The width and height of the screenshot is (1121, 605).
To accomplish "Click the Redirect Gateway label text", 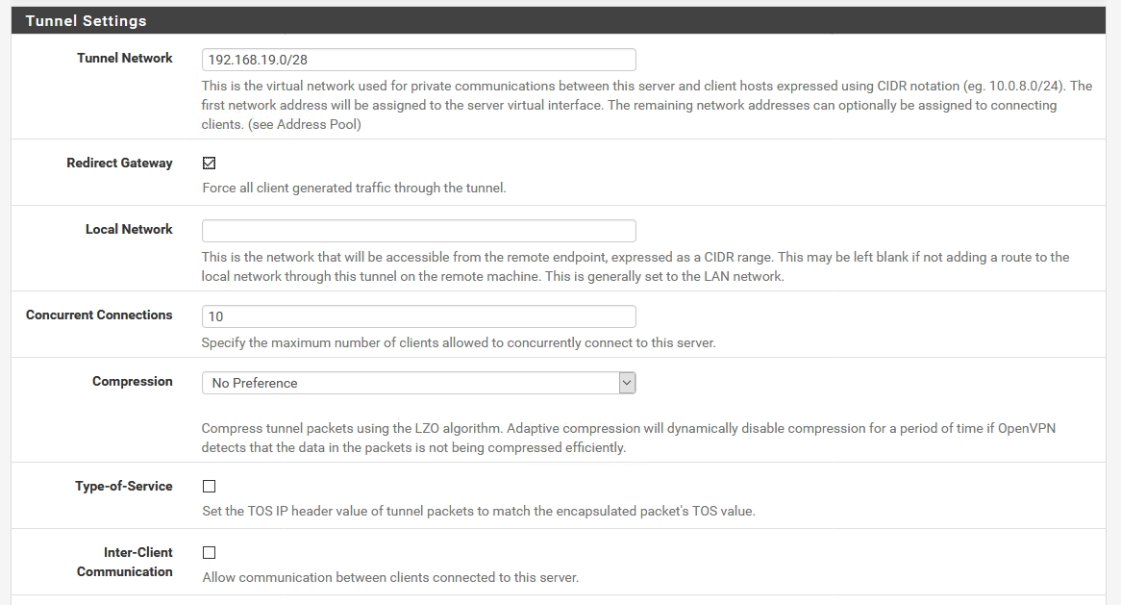I will tap(119, 164).
